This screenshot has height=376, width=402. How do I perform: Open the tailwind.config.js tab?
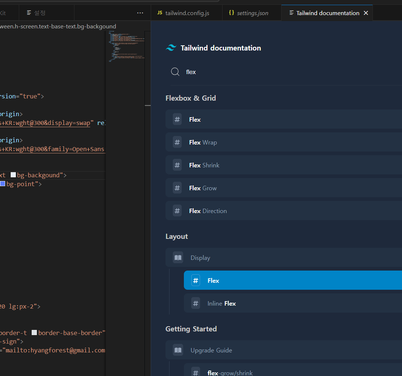pyautogui.click(x=186, y=13)
